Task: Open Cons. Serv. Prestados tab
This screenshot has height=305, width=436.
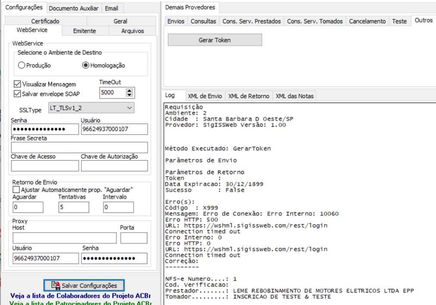Action: (252, 21)
